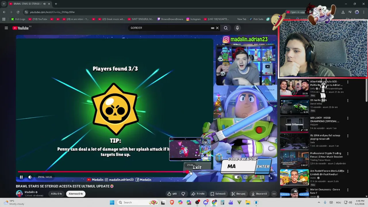Open the SUNT SINGURUL M... bookmark
The image size is (368, 207).
140,19
